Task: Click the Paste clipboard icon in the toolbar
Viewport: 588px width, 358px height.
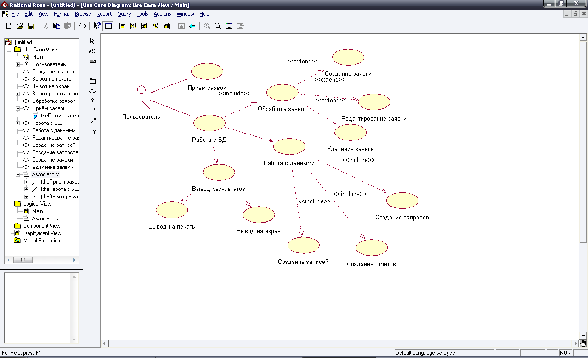Action: 68,26
